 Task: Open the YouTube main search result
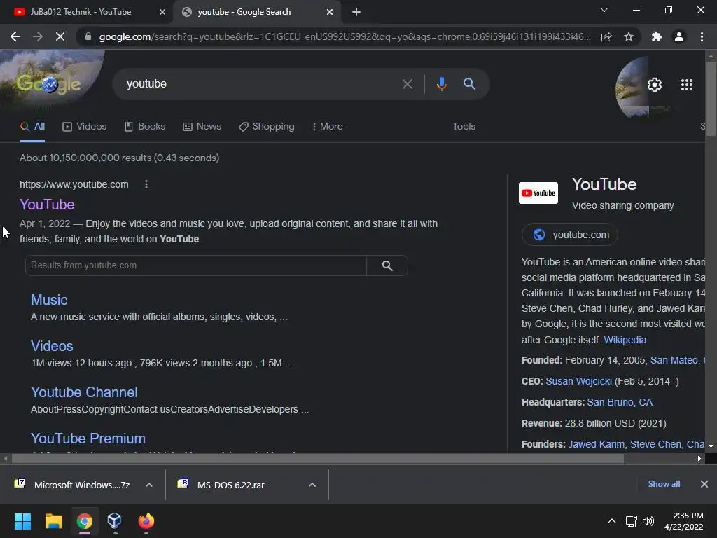point(47,205)
